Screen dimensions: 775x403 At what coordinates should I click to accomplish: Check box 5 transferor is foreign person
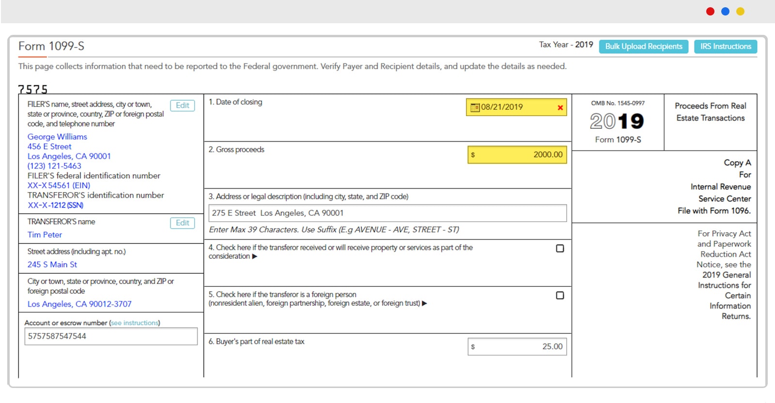pyautogui.click(x=560, y=295)
